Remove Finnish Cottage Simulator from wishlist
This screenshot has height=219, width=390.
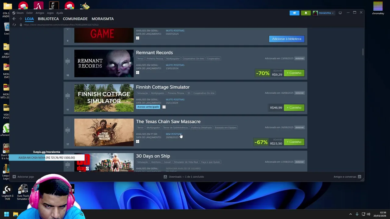pos(300,93)
